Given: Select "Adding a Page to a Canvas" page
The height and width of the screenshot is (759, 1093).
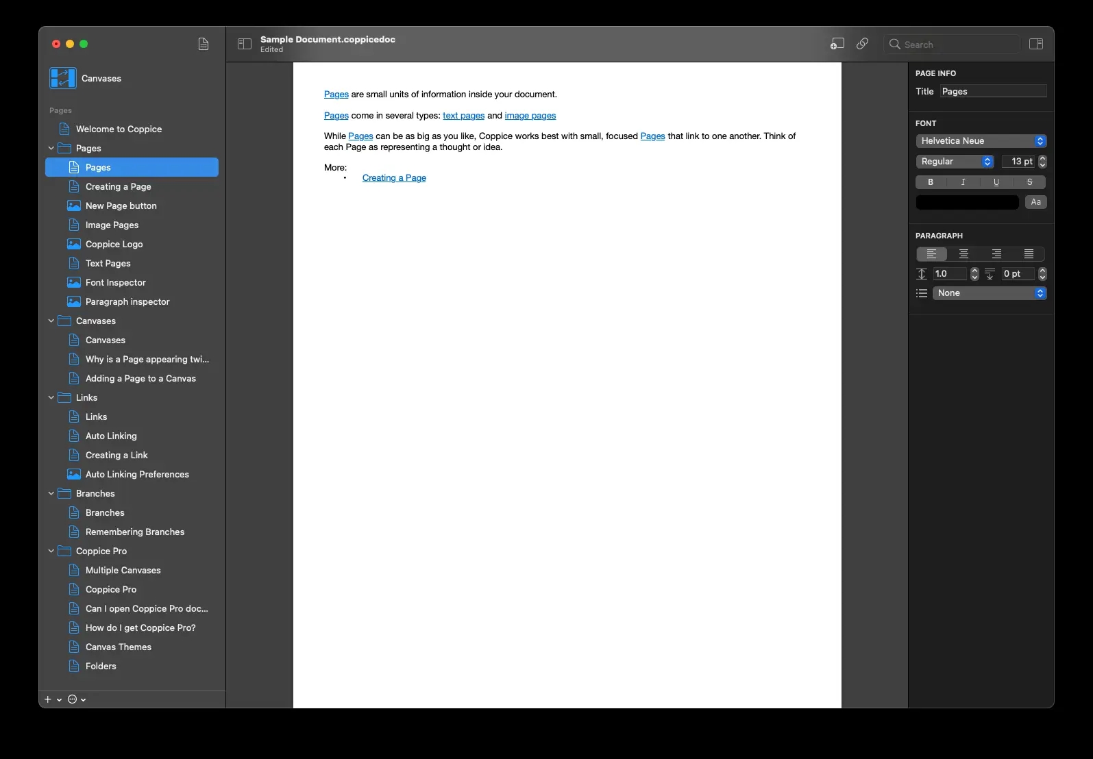Looking at the screenshot, I should pos(132,378).
